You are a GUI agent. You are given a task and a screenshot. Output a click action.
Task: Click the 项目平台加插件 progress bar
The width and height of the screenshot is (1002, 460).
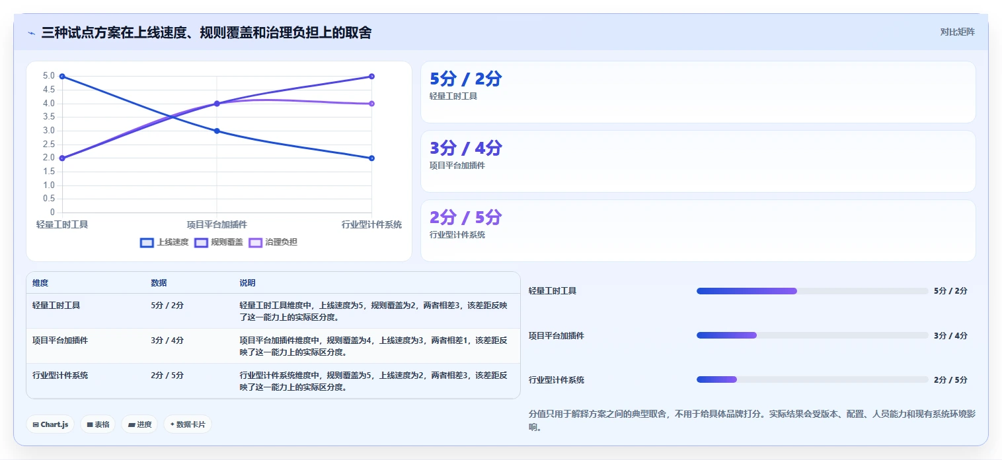click(x=812, y=335)
